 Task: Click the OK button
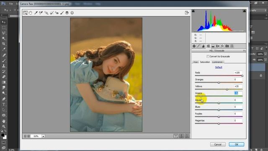(x=237, y=144)
